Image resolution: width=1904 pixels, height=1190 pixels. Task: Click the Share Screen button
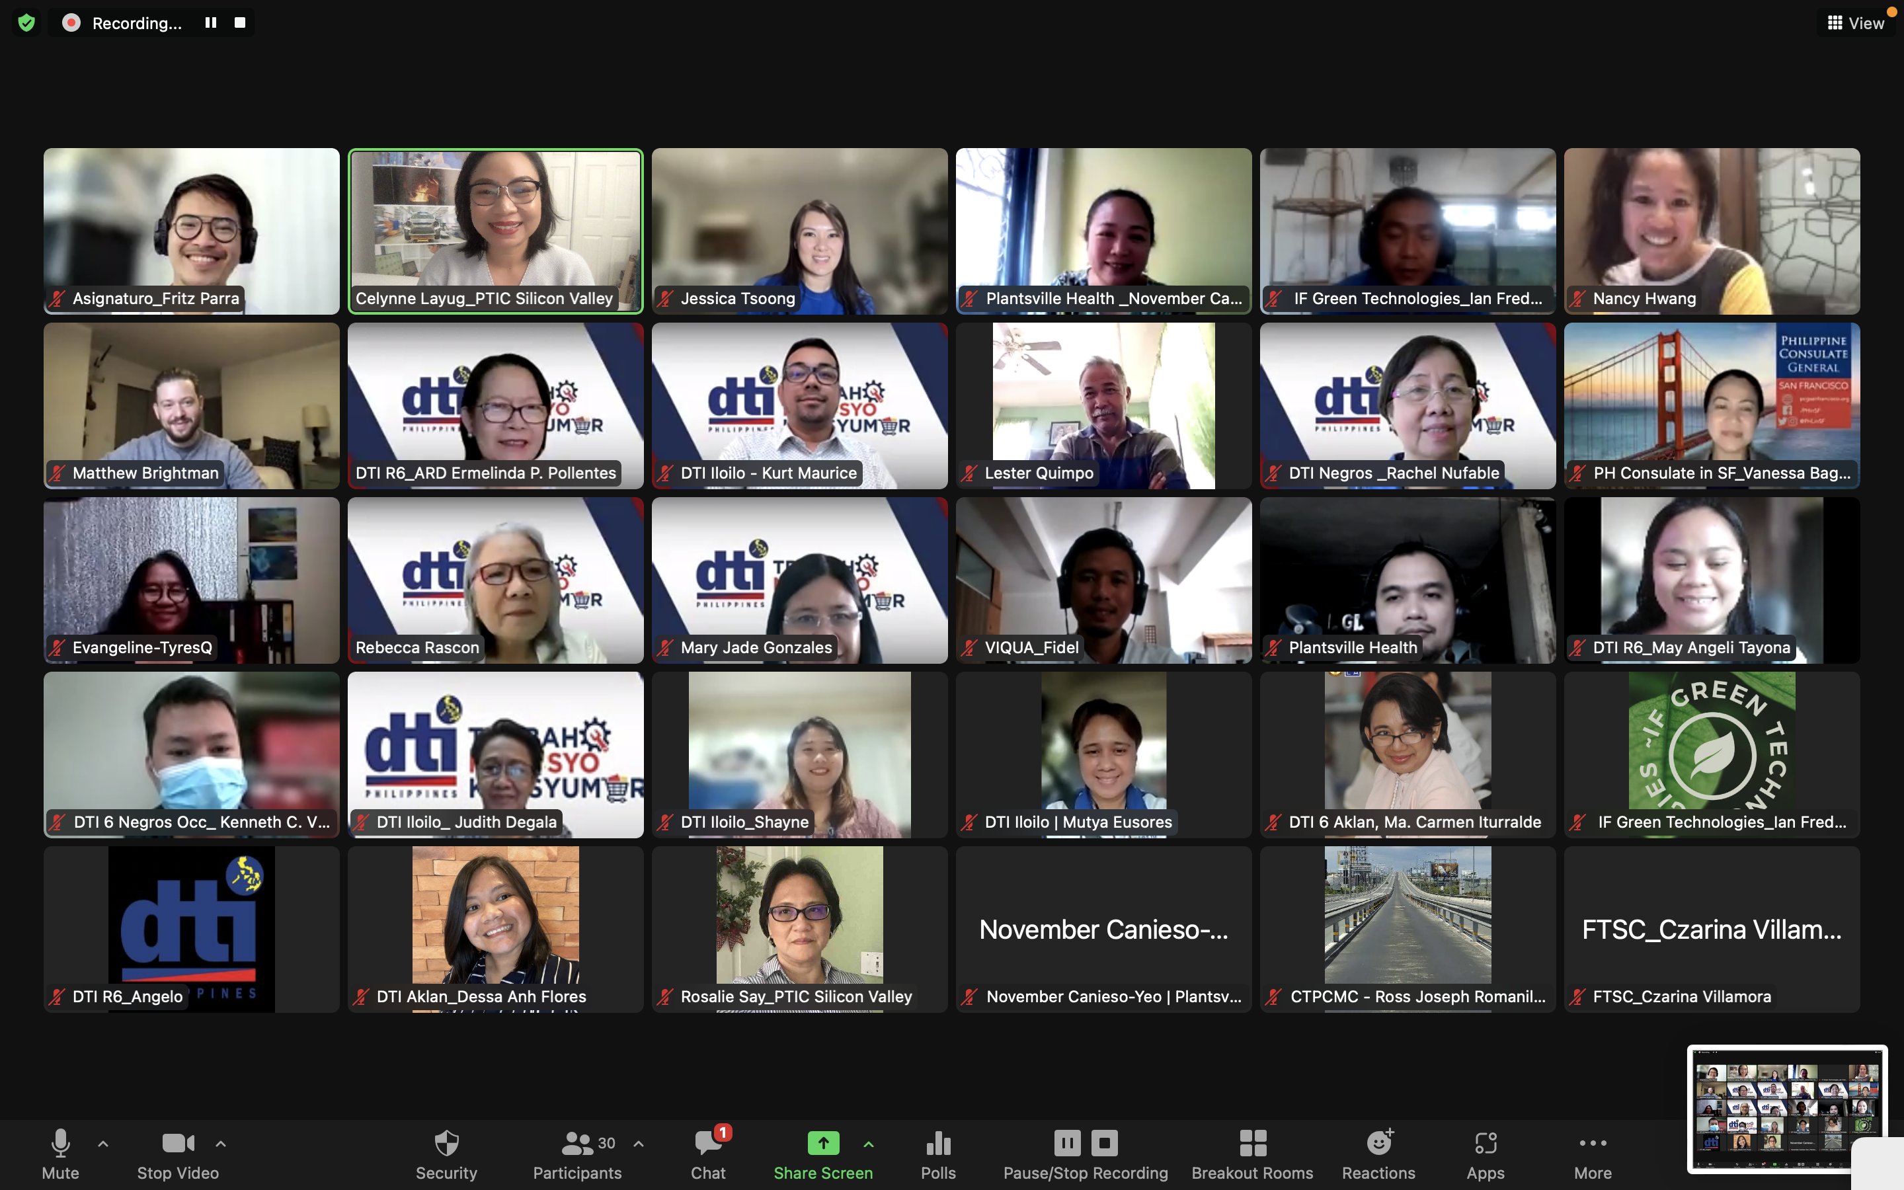tap(823, 1144)
